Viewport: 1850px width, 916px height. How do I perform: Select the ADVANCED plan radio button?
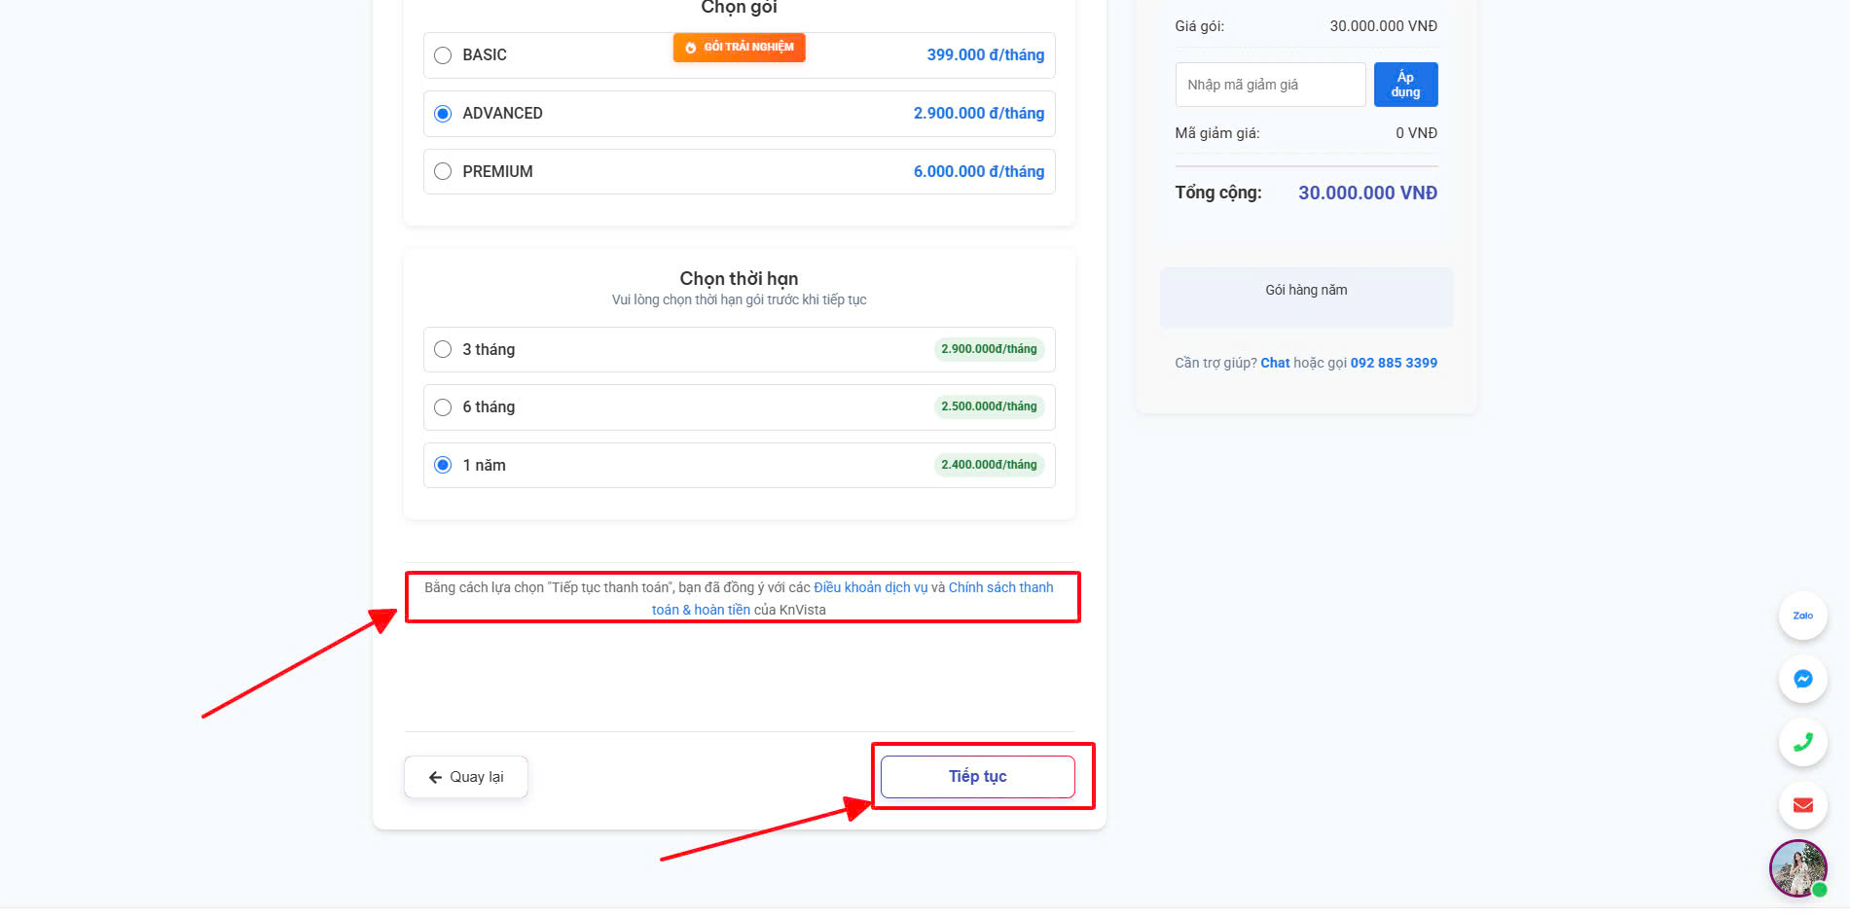click(x=443, y=114)
